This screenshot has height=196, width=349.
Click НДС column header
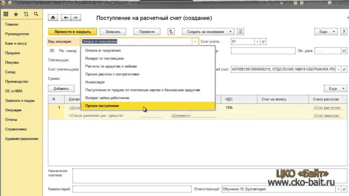pos(239,99)
